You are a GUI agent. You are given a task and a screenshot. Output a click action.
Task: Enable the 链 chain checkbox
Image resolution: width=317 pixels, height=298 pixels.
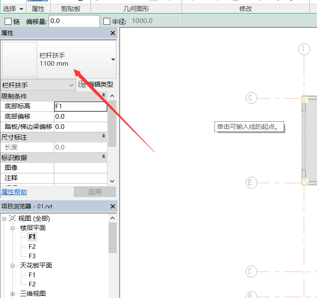point(8,21)
